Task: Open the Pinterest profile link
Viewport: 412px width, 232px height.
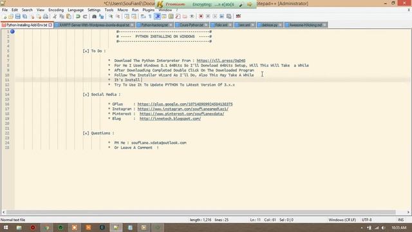Action: pos(182,114)
